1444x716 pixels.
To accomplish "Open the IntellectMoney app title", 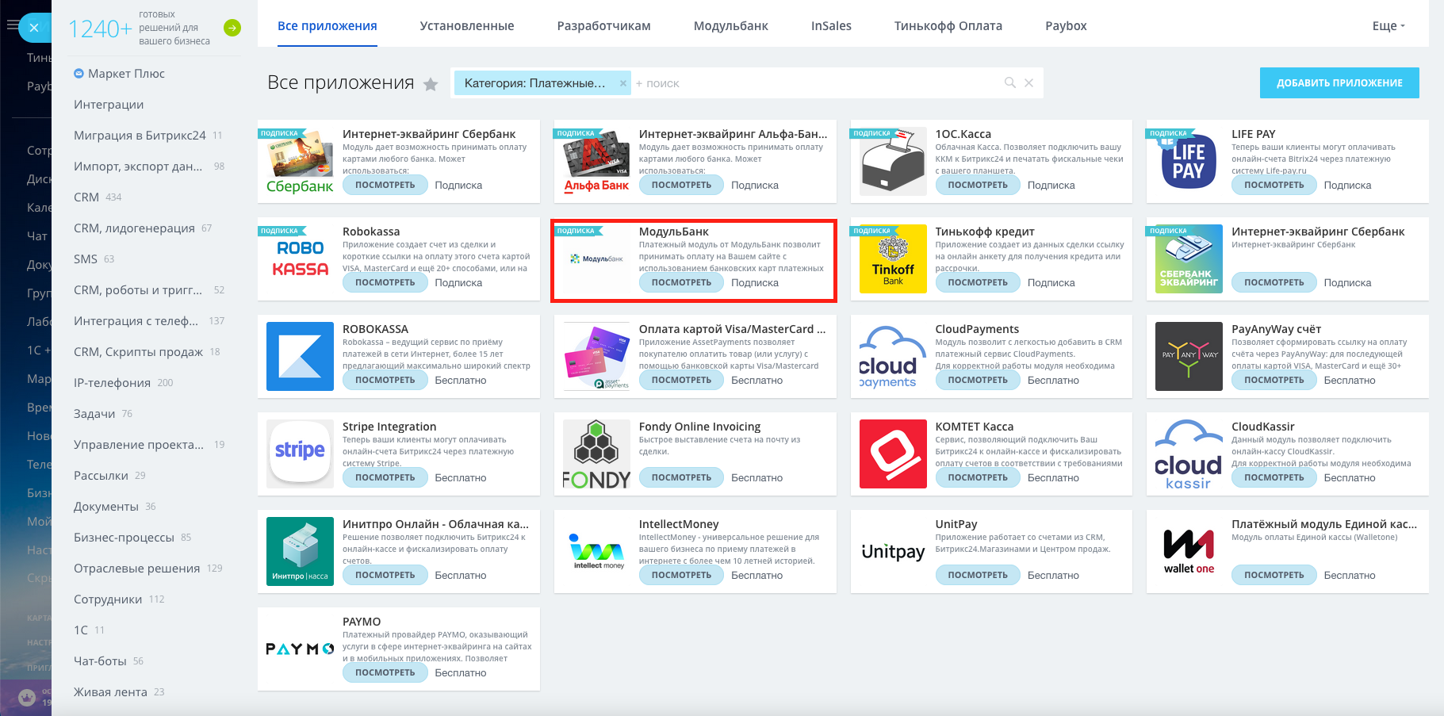I will tap(679, 524).
